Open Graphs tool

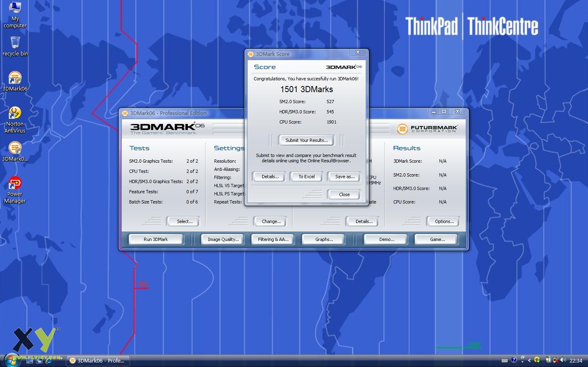click(324, 239)
